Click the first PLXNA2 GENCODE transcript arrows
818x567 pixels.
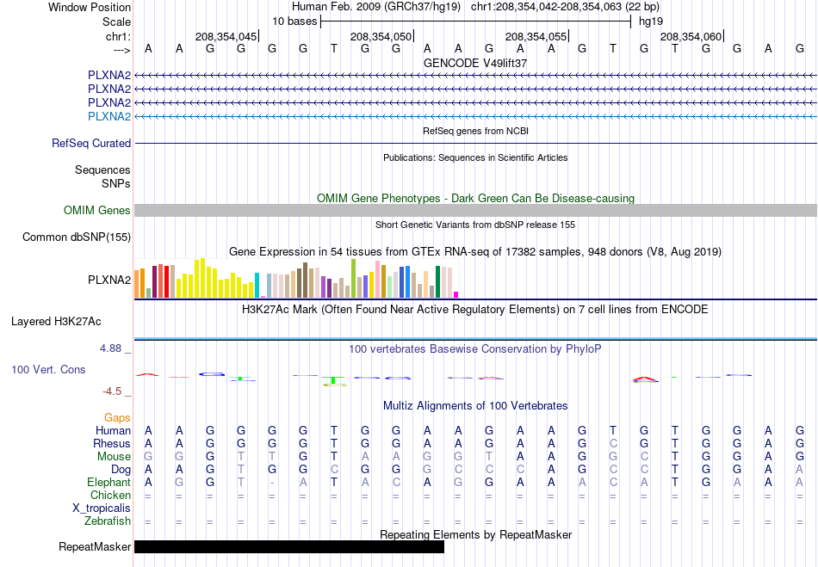pos(476,76)
